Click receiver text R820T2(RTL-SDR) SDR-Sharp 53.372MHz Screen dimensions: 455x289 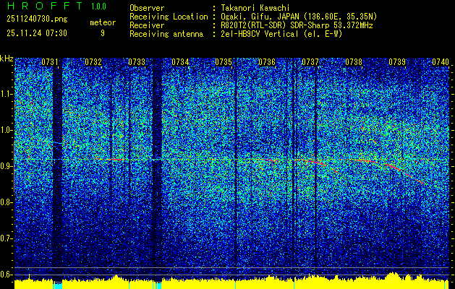tap(297, 25)
